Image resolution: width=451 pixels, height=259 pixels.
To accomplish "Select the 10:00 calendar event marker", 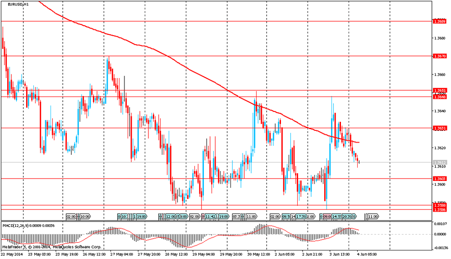I will [x=84, y=217].
